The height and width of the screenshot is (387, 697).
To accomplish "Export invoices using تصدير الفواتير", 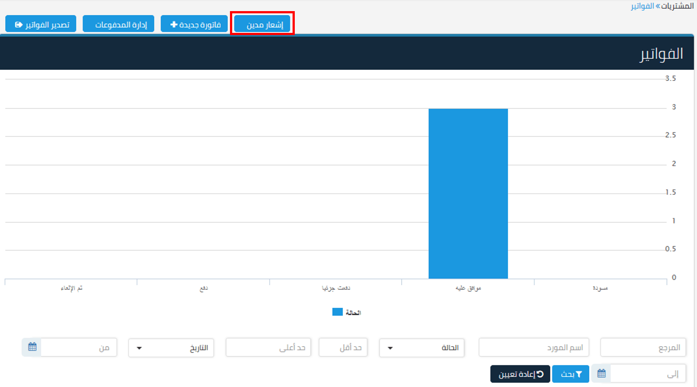I will pyautogui.click(x=41, y=24).
